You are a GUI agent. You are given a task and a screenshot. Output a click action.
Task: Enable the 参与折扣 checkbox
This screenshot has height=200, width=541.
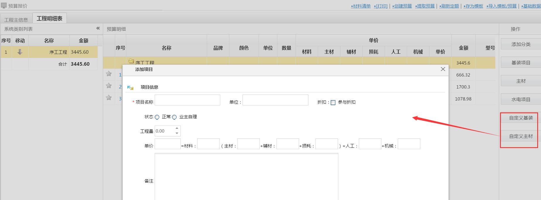coord(333,102)
